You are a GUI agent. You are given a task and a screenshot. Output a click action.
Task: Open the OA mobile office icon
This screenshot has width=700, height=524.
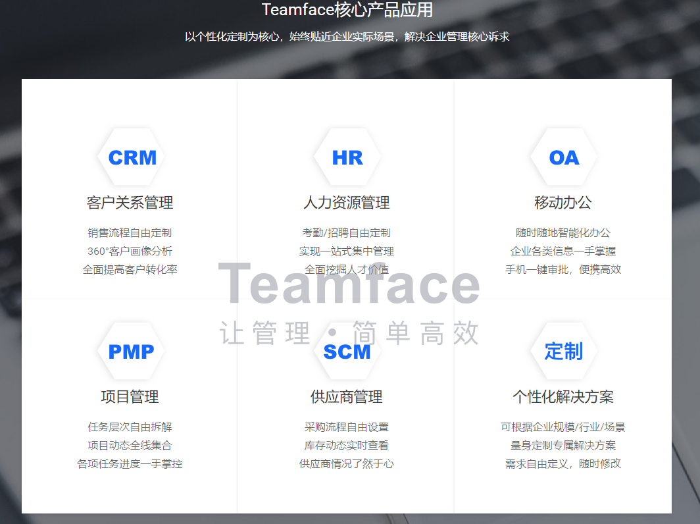coord(563,157)
